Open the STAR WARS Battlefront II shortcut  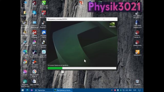tap(137, 24)
